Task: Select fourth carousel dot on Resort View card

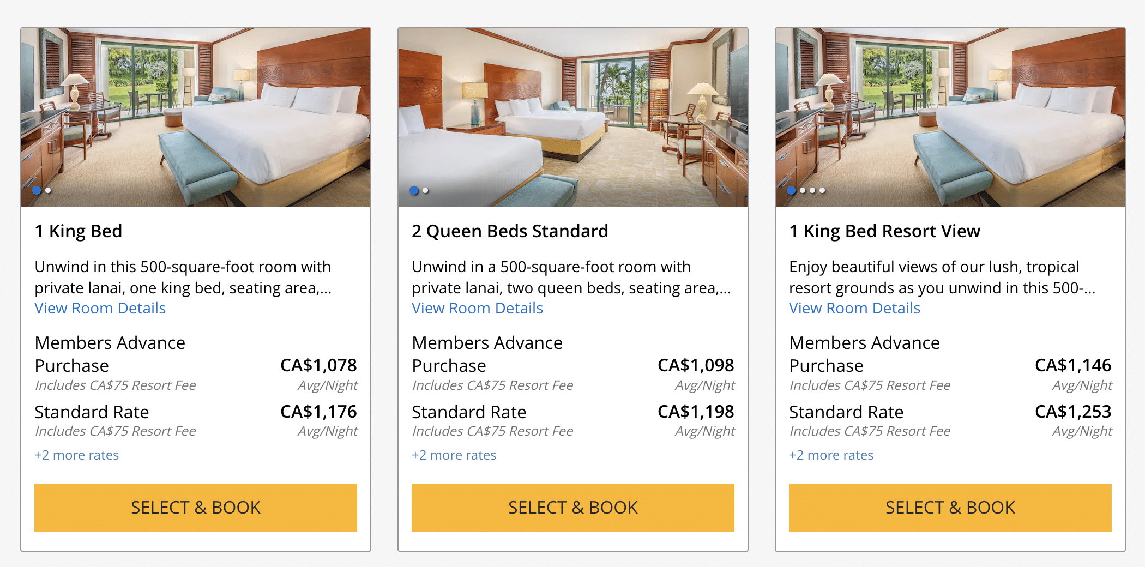Action: click(822, 190)
